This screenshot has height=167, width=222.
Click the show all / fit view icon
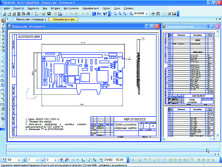click(x=158, y=14)
